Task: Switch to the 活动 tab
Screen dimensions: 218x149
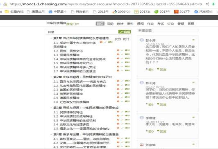Action: coord(110,24)
